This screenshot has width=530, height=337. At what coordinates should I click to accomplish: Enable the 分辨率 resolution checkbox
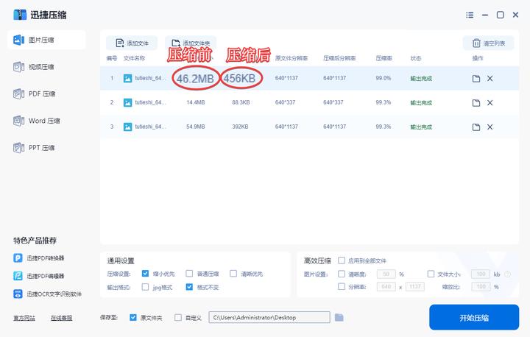point(342,287)
